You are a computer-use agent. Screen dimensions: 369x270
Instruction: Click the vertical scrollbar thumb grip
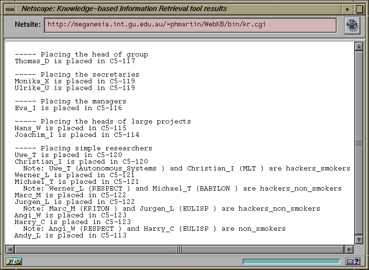point(358,143)
